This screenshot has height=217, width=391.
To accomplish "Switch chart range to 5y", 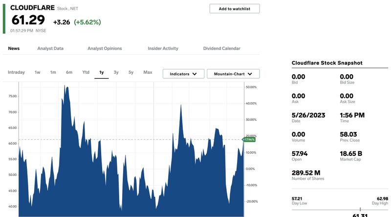I will (x=131, y=72).
